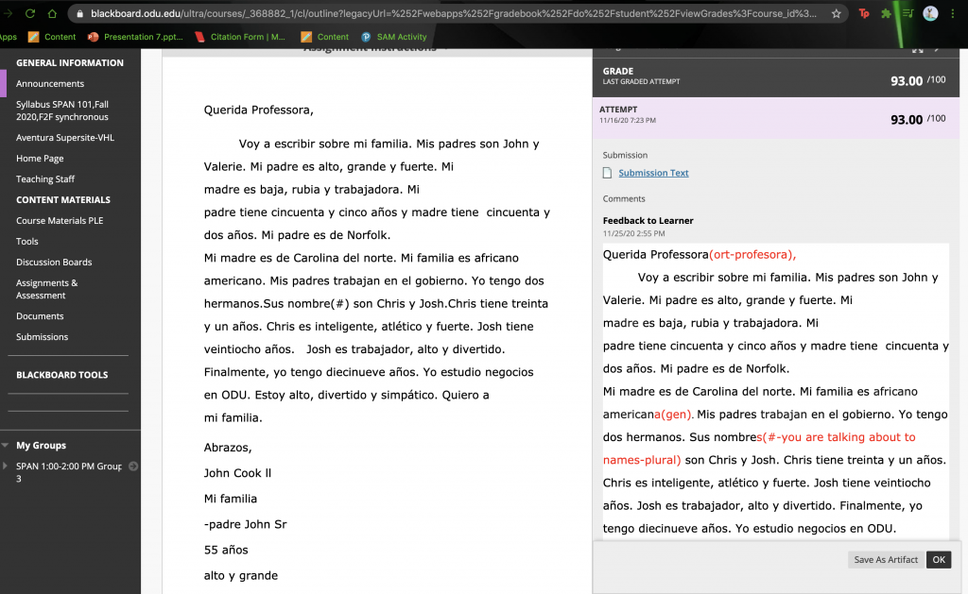Click Abrazos, in the submission
This screenshot has width=968, height=594.
coord(228,448)
